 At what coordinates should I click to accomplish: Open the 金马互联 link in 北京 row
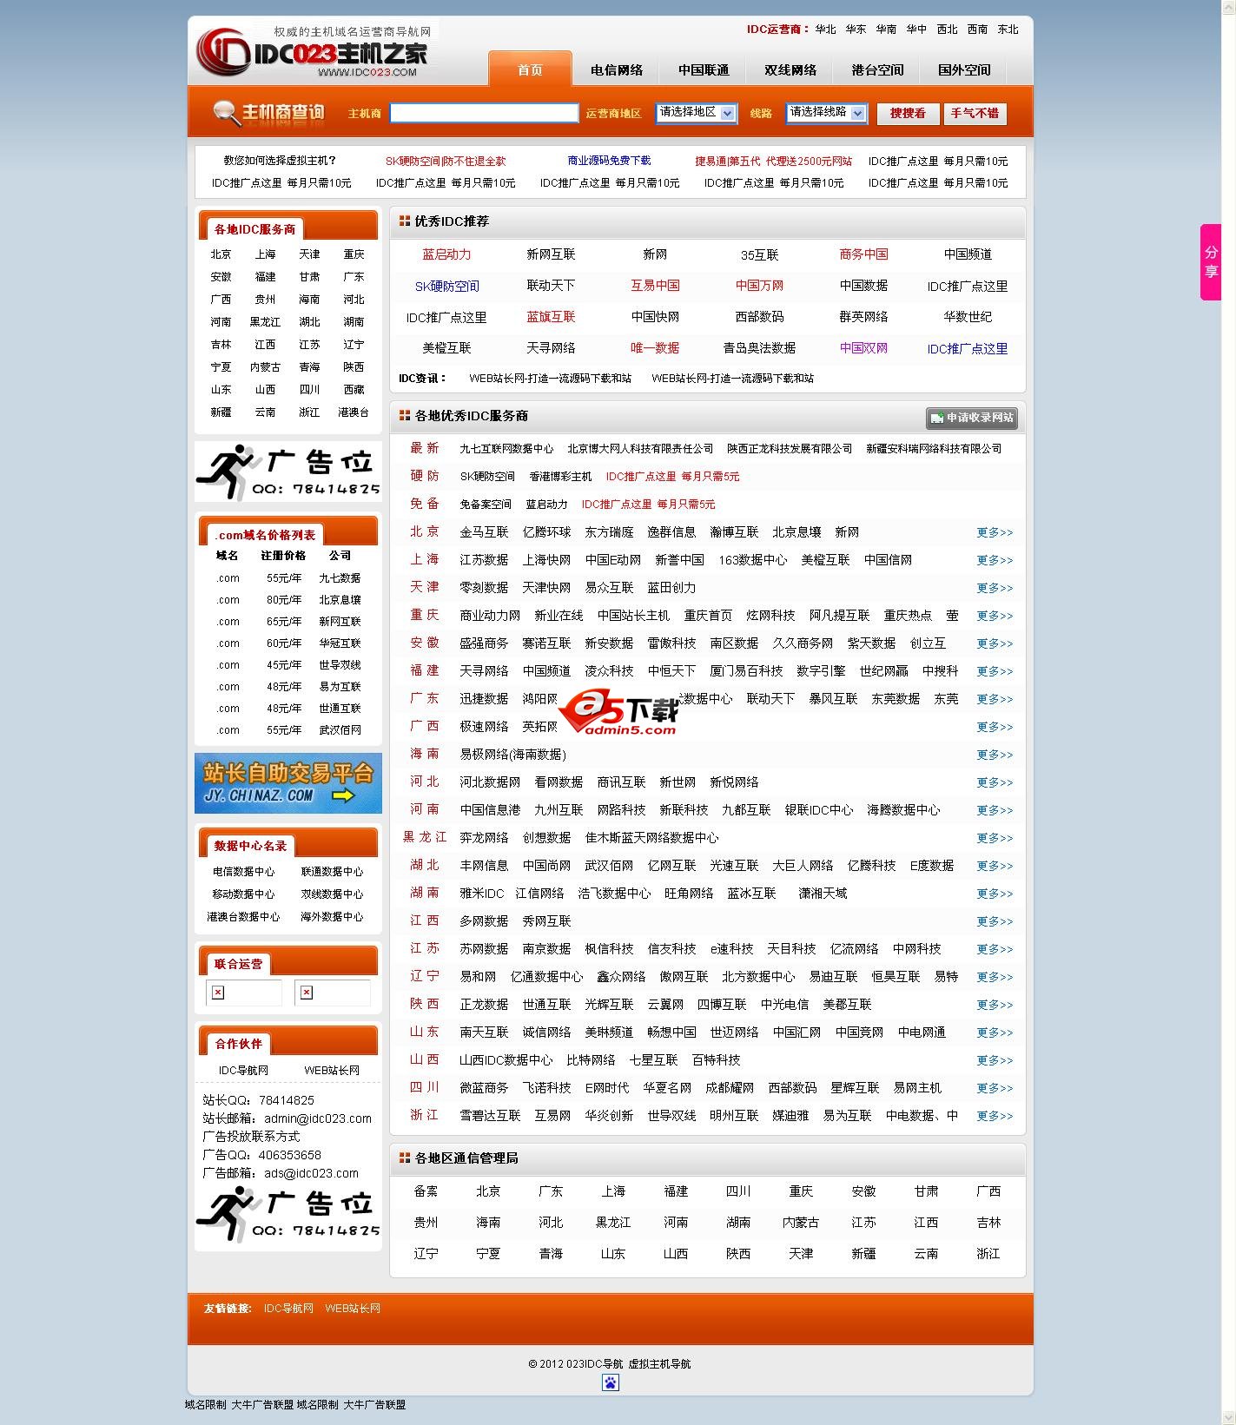click(x=484, y=532)
